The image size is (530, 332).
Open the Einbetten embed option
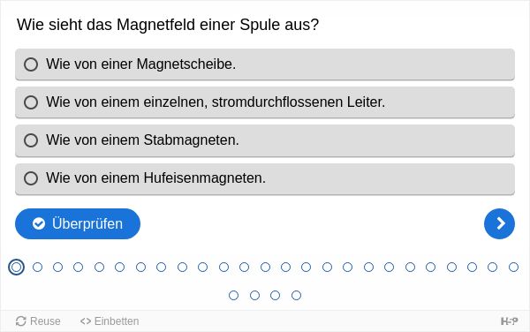click(110, 321)
